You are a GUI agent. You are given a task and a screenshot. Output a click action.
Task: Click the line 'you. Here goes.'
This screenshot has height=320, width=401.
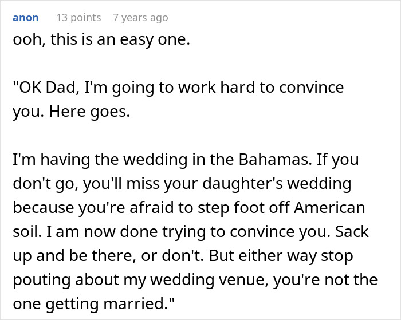tap(72, 112)
